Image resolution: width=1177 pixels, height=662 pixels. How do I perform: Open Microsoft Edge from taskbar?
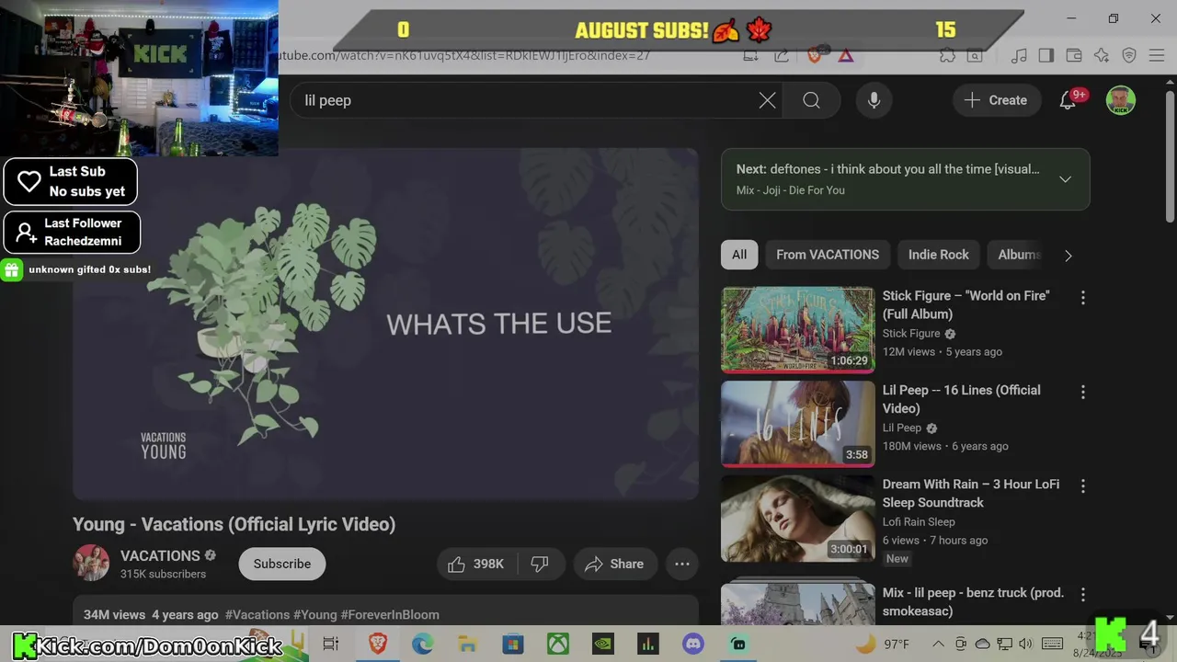[422, 645]
